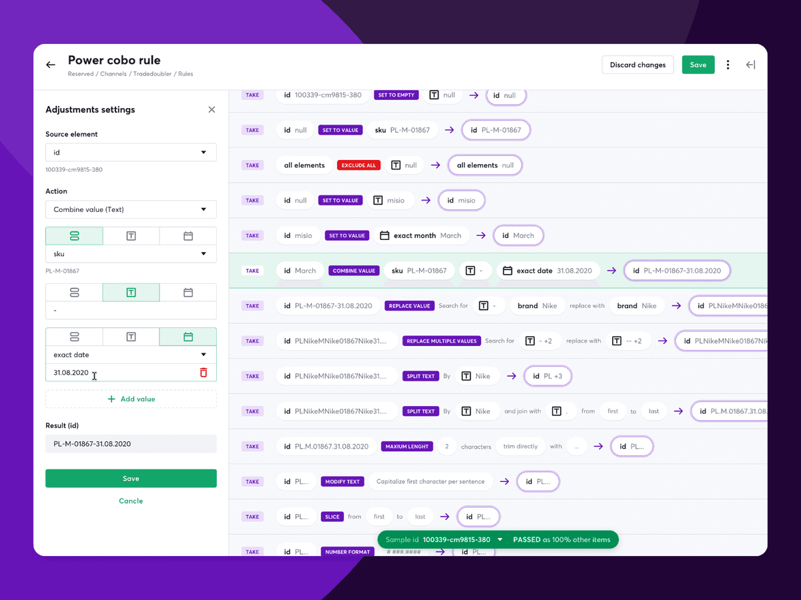Viewport: 801px width, 600px height.
Task: Click the Cancle link below Save
Action: point(131,501)
